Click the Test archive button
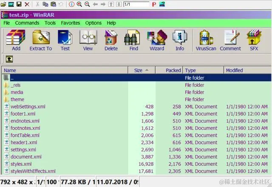The width and height of the screenshot is (272, 187). click(65, 41)
